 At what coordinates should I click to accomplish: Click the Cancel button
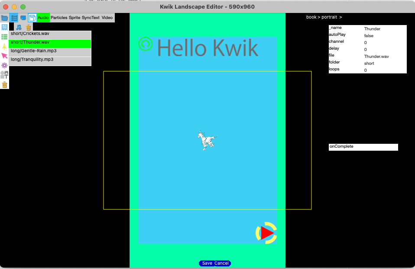[x=222, y=263]
